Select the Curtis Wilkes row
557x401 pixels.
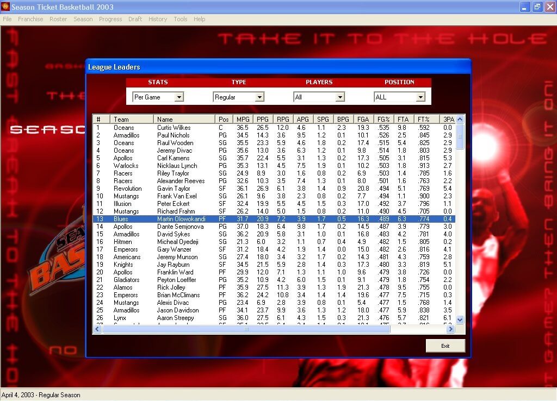click(274, 127)
